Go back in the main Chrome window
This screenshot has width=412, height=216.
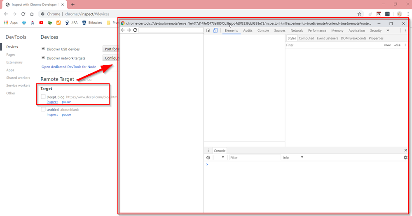click(6, 14)
